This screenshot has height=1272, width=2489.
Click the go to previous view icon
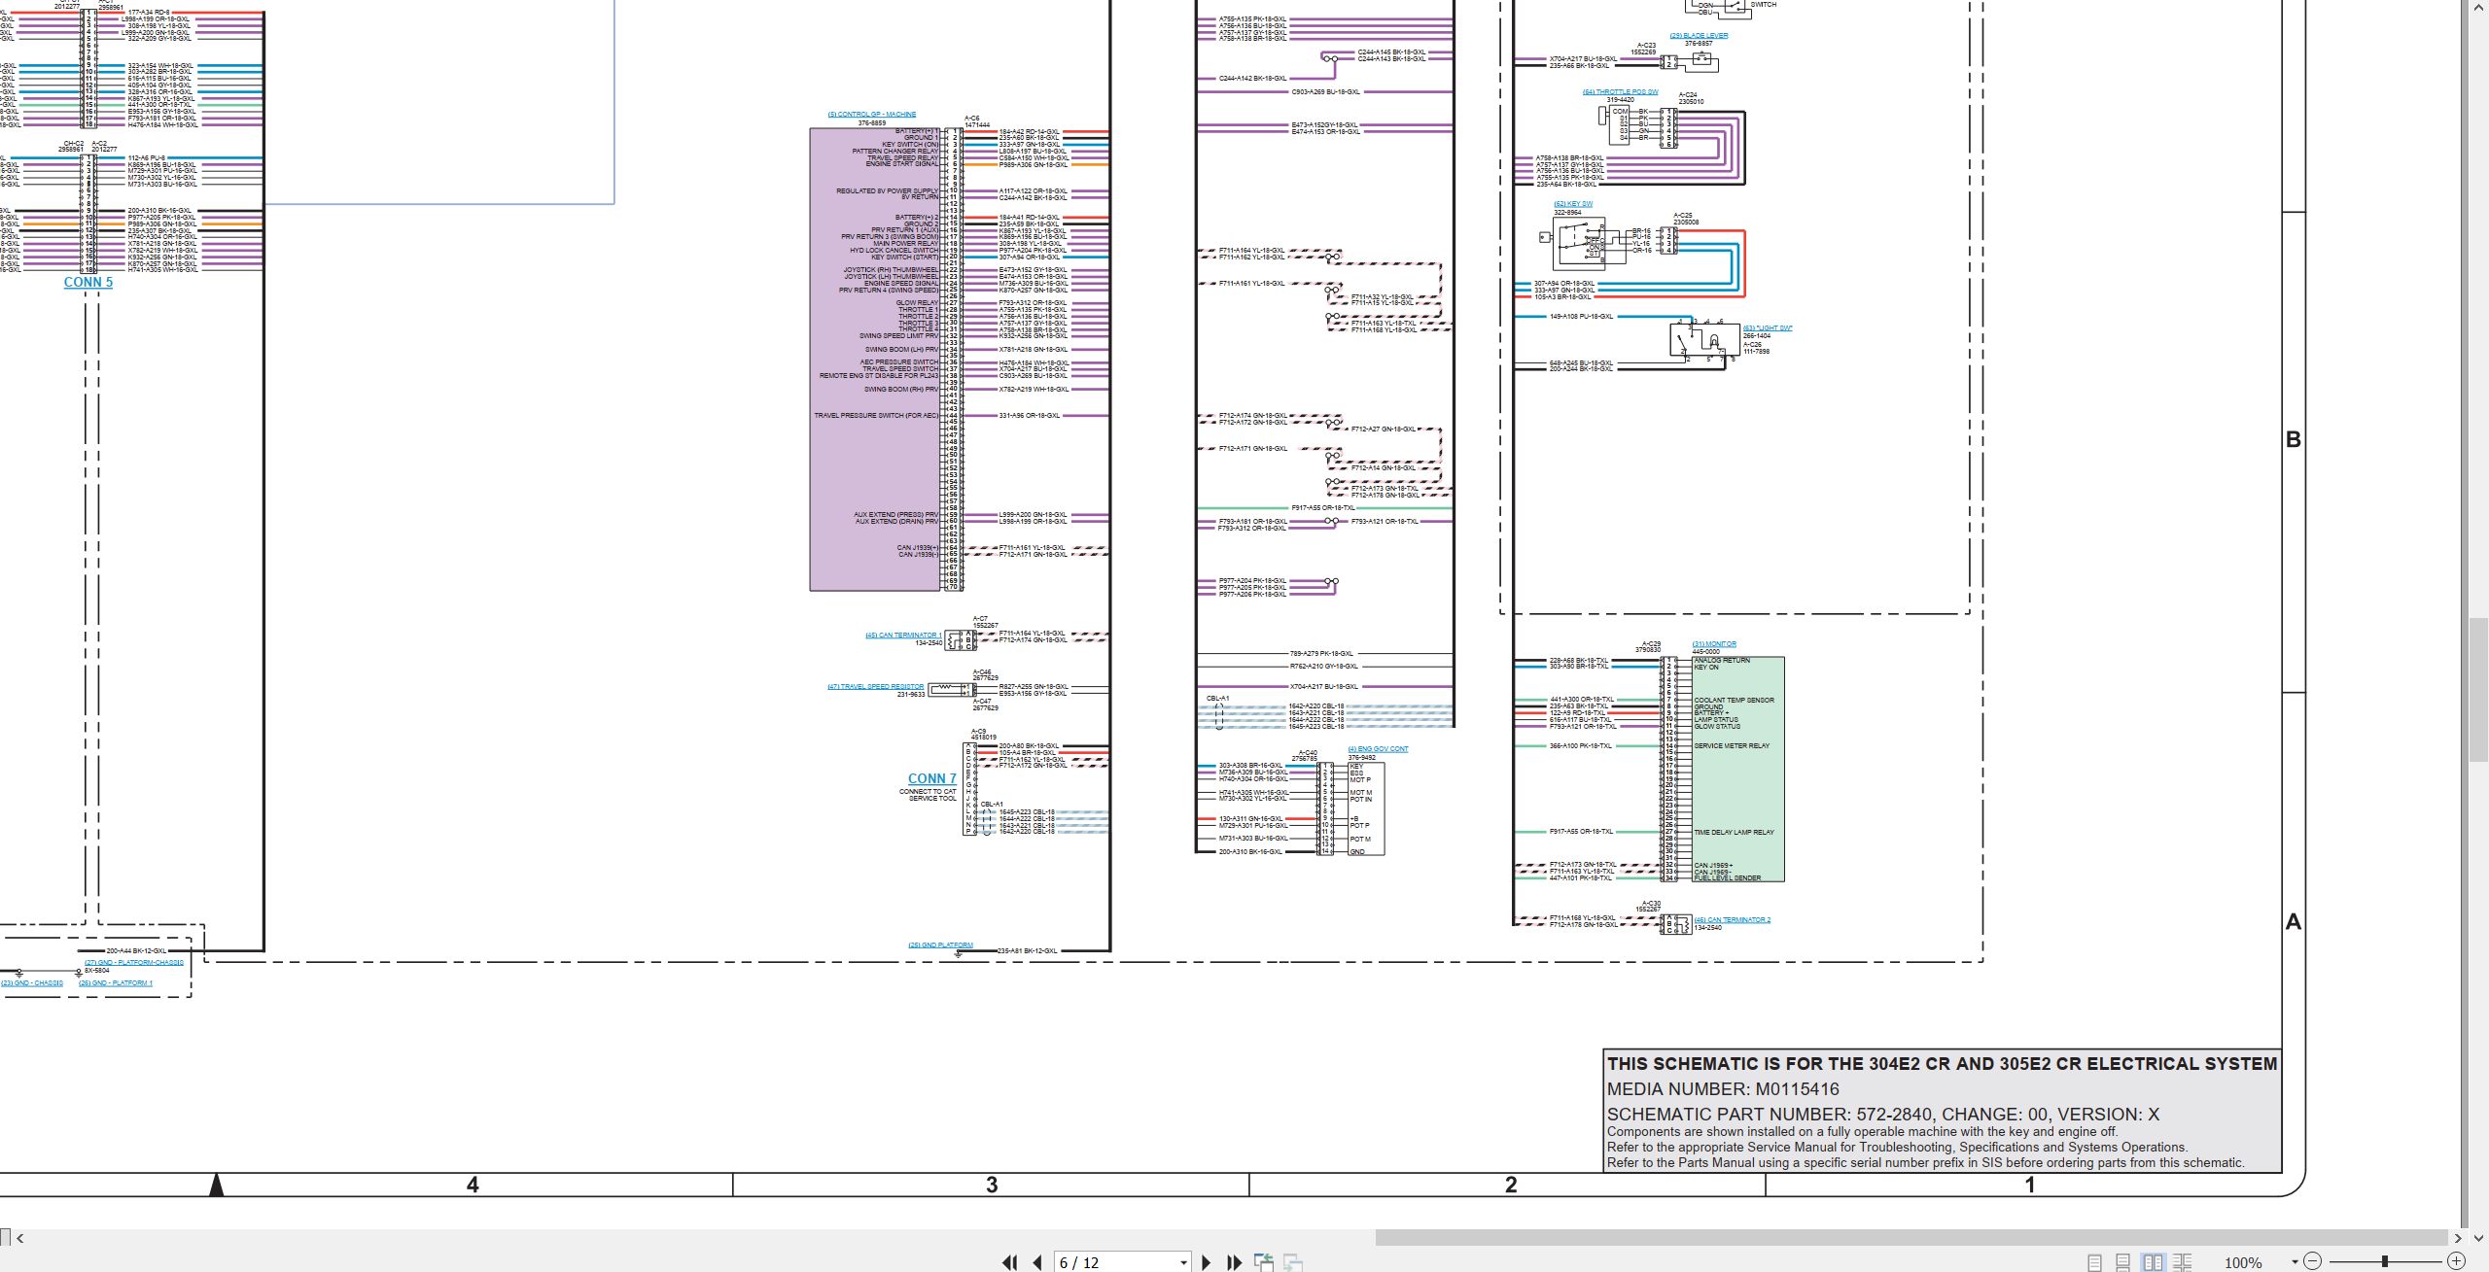(x=1264, y=1262)
